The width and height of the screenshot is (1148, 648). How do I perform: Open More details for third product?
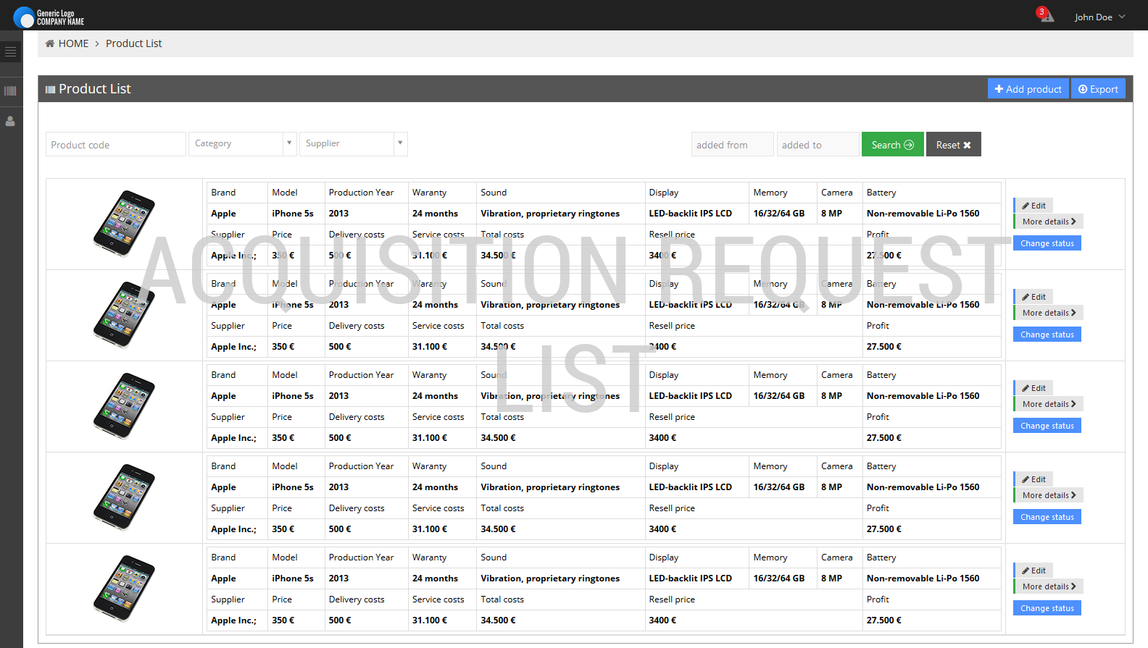(x=1048, y=404)
